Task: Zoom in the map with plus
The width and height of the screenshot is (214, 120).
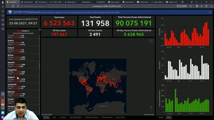Action: 151,107
